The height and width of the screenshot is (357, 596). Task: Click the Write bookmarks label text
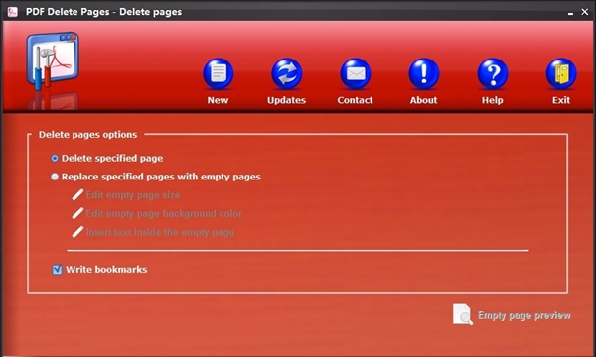point(106,270)
